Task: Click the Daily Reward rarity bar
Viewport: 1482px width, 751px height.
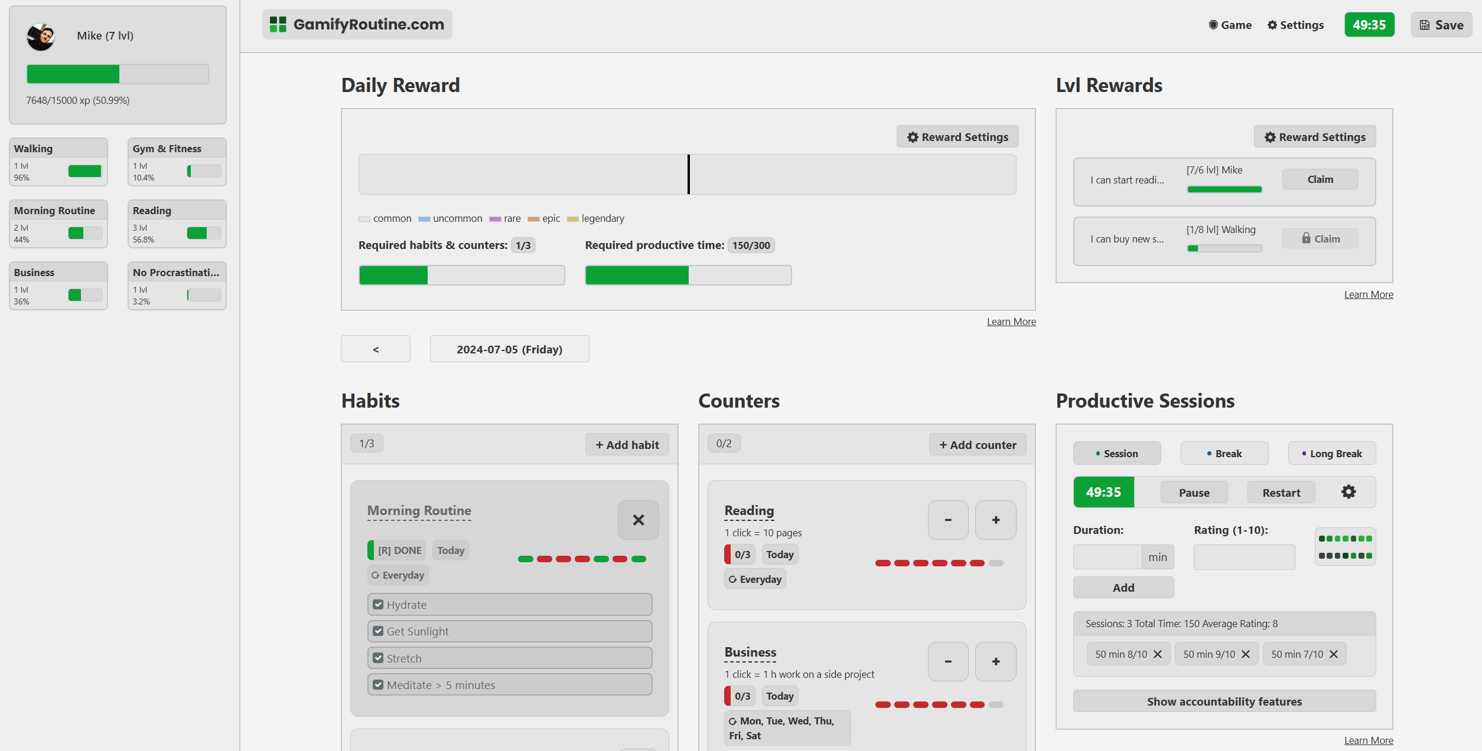Action: (687, 174)
